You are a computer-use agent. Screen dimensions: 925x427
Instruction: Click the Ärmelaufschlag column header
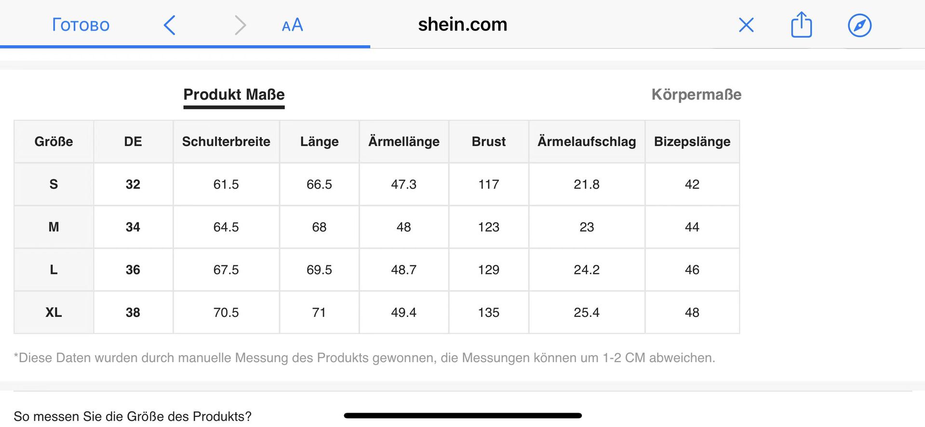pos(587,142)
